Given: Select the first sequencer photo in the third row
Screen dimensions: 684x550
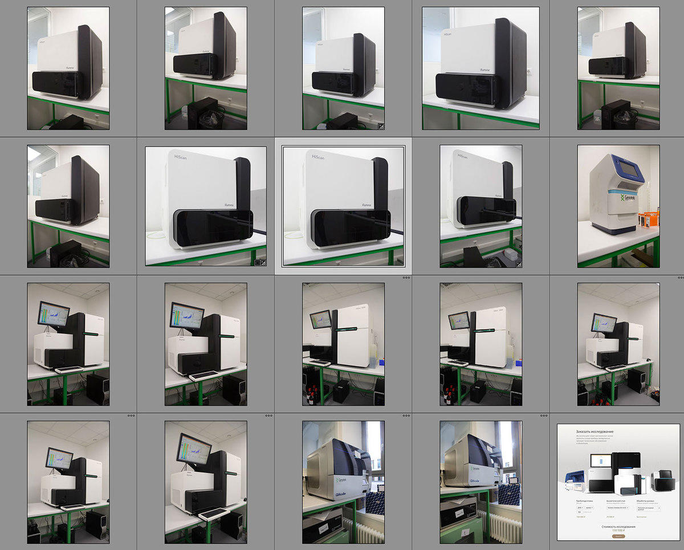Looking at the screenshot, I should (68, 344).
